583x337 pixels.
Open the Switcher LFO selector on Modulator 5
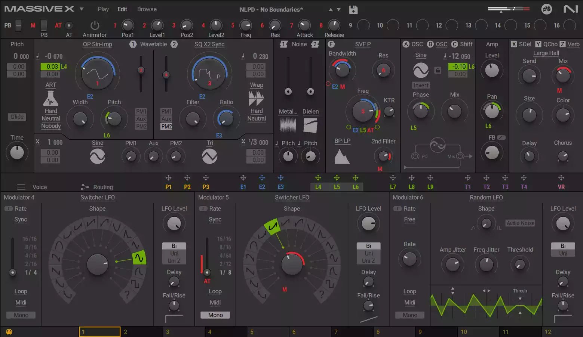tap(292, 197)
